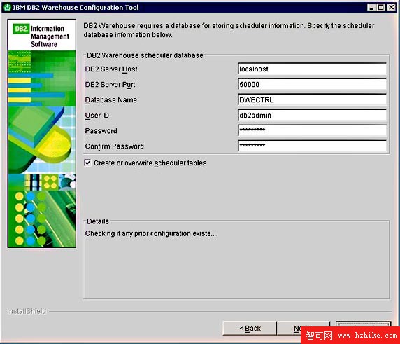Close the DB2 Warehouse Configuration Tool
Viewport: 400px width, 344px height.
[391, 7]
